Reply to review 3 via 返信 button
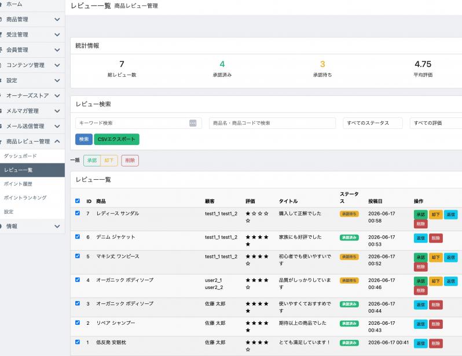 (421, 305)
